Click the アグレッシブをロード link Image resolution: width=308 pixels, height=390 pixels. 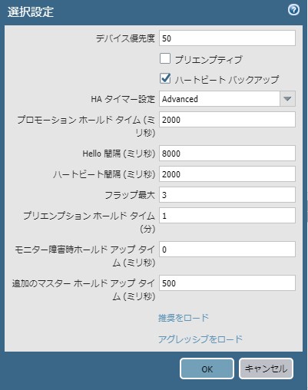click(x=200, y=339)
